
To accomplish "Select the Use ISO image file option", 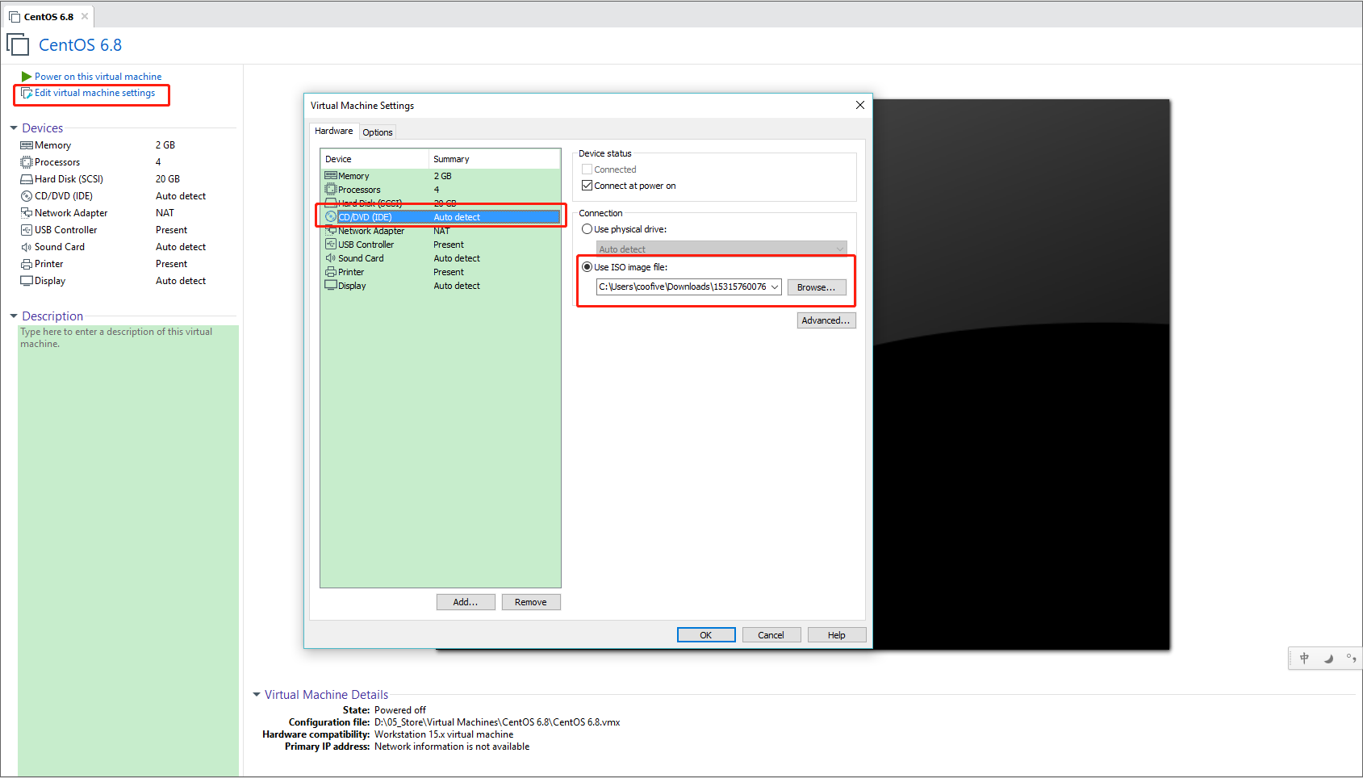I will [x=587, y=267].
